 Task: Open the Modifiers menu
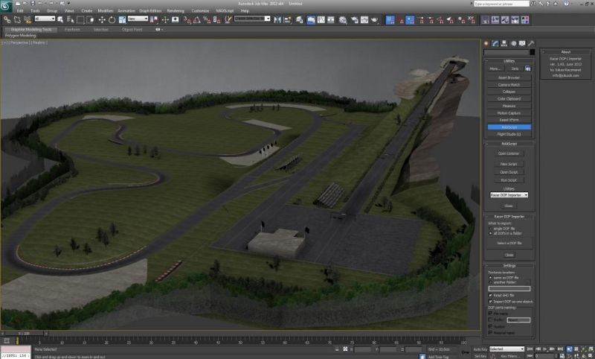pos(106,11)
